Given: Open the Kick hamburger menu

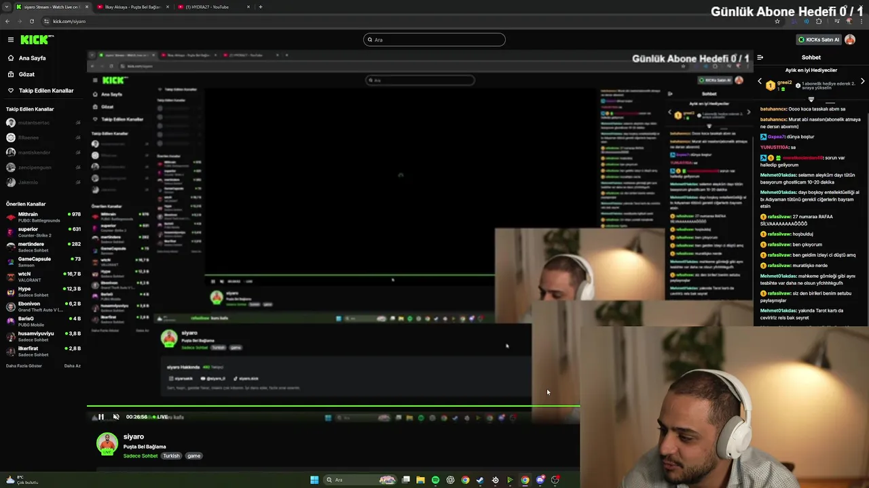Looking at the screenshot, I should 11,40.
